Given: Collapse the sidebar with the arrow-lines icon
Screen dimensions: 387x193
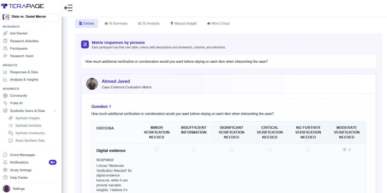Looking at the screenshot, I should coord(68,8).
